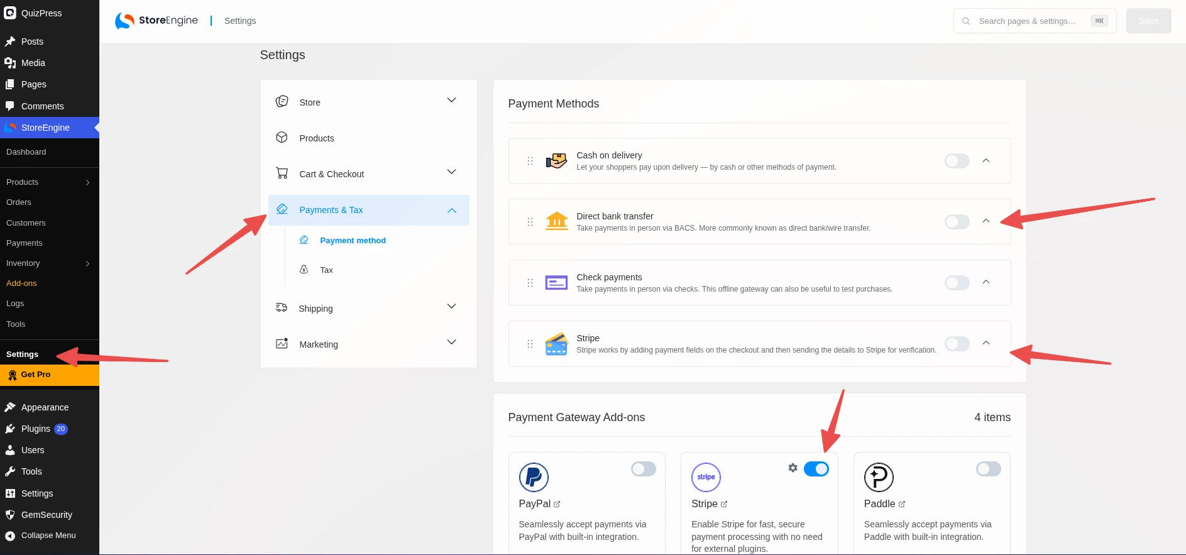Image resolution: width=1186 pixels, height=555 pixels.
Task: Open Stripe add-on gear settings icon
Action: [x=793, y=468]
